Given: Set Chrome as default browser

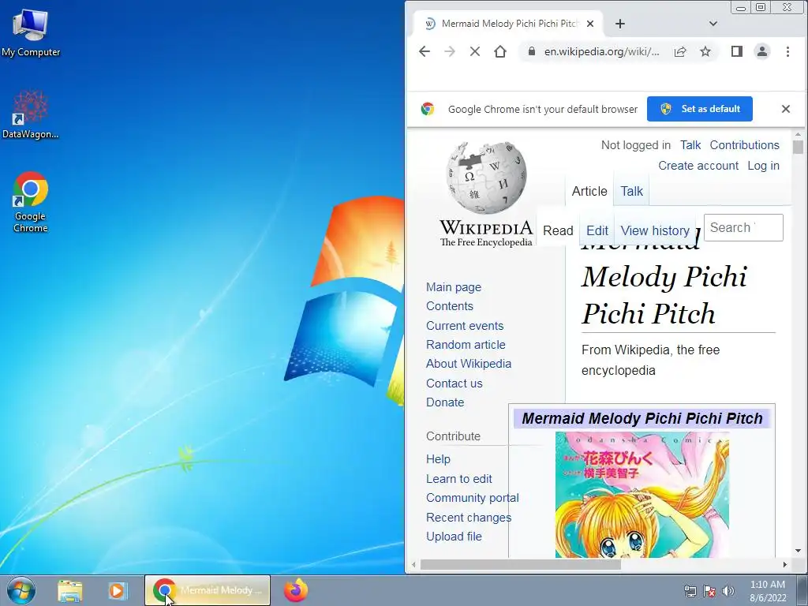Looking at the screenshot, I should click(699, 109).
